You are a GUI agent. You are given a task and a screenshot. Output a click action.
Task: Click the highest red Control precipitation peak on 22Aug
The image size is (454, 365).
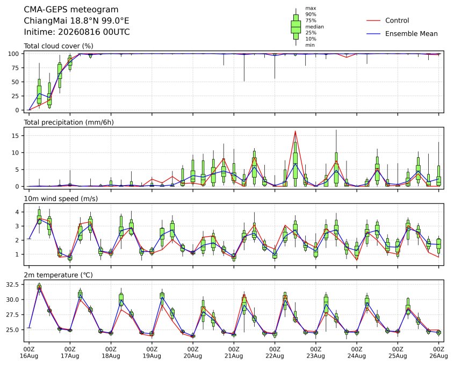point(296,132)
